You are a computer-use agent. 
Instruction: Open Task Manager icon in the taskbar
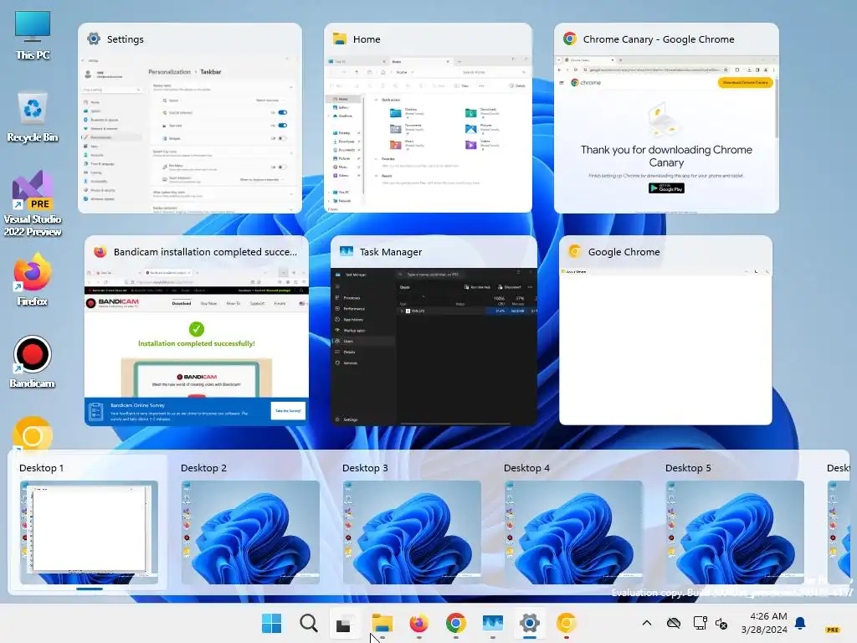click(x=492, y=623)
